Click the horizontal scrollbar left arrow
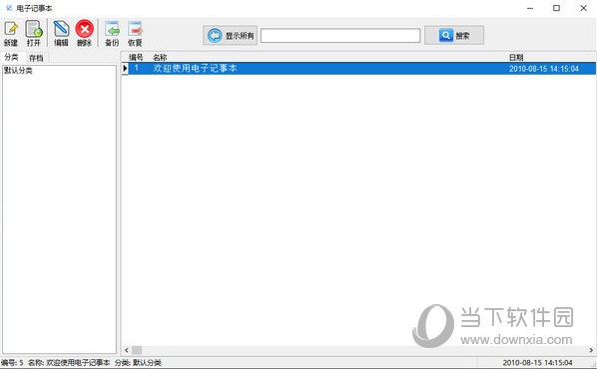This screenshot has width=597, height=369. coord(127,350)
